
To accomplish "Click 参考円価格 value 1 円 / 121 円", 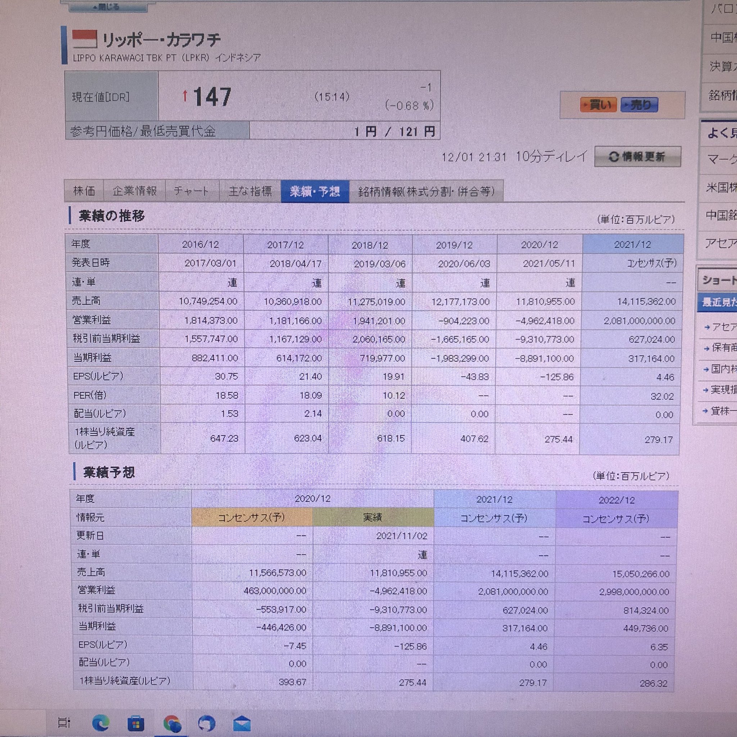I will (x=394, y=132).
